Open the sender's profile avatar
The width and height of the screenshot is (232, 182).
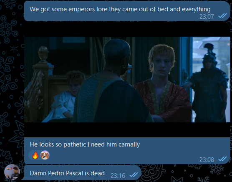coord(12,172)
